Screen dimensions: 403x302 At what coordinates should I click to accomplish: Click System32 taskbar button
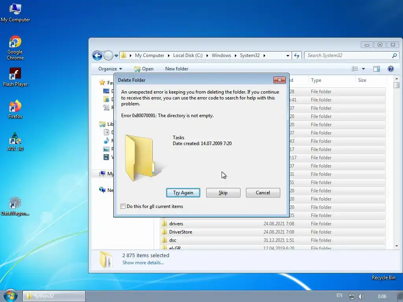[x=54, y=296]
